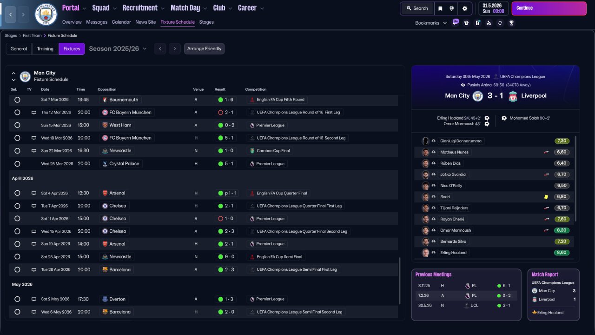Click the substitution icon for Omar Marmoush
The height and width of the screenshot is (335, 595).
pyautogui.click(x=547, y=230)
